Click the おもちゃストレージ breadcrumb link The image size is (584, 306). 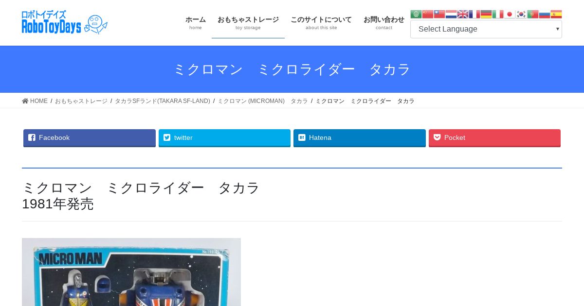tap(81, 101)
